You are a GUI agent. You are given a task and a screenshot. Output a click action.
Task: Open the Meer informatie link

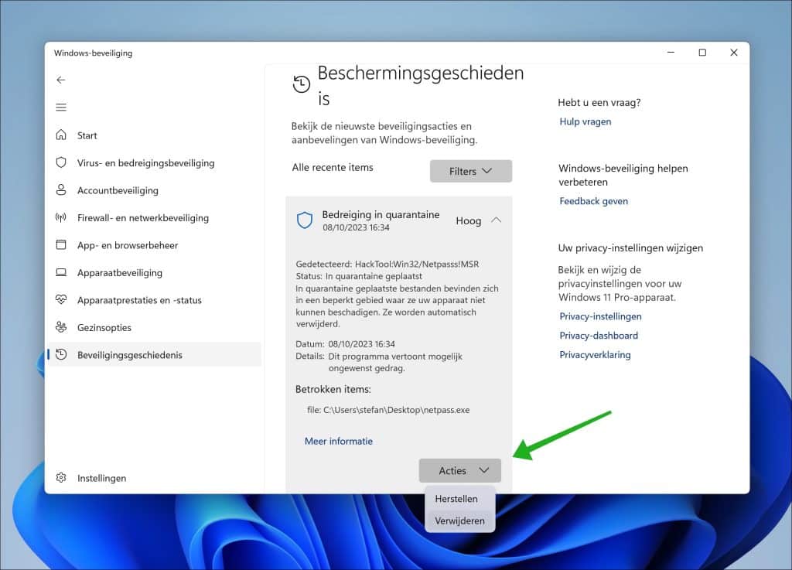click(339, 442)
